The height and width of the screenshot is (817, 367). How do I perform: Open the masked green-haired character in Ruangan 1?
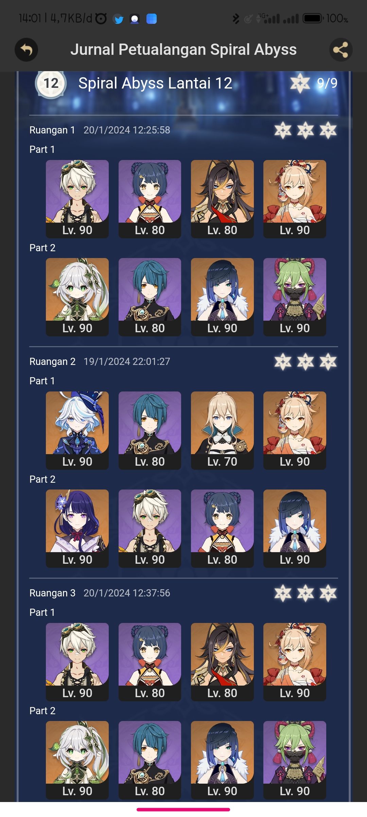pos(295,297)
